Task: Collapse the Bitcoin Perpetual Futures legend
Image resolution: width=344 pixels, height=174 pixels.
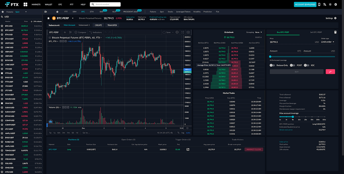Action: [x=50, y=37]
